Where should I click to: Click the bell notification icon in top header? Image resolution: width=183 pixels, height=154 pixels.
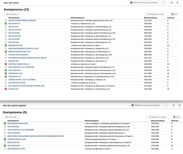point(178,3)
